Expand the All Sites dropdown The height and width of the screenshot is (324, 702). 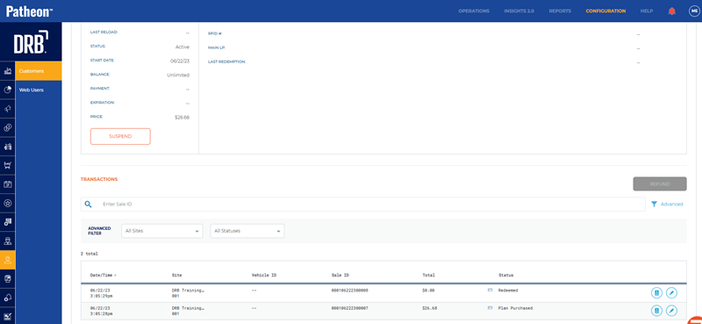point(162,231)
